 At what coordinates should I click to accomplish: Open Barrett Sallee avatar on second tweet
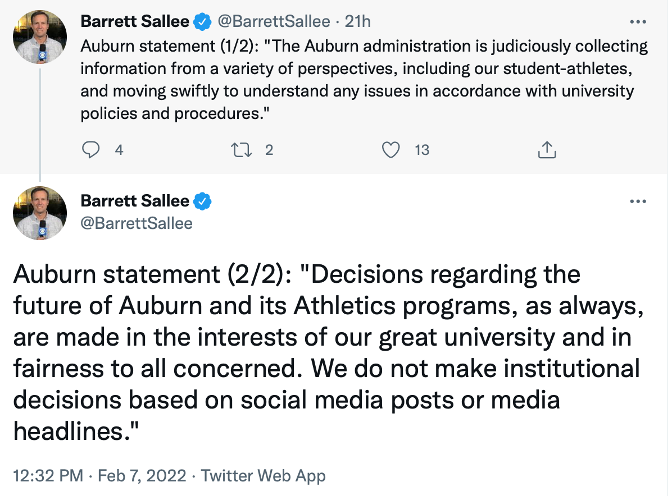40,213
